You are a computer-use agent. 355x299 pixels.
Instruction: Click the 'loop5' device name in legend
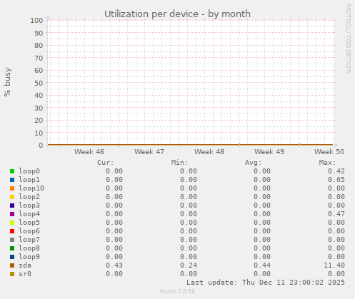pyautogui.click(x=29, y=223)
